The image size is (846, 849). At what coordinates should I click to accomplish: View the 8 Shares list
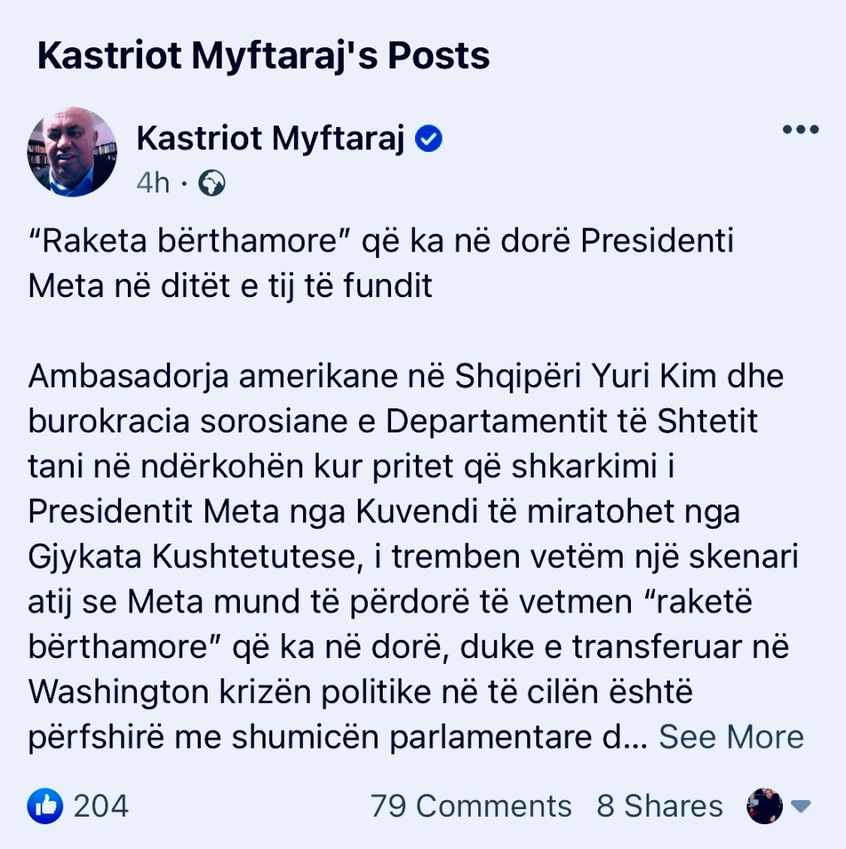pos(659,806)
